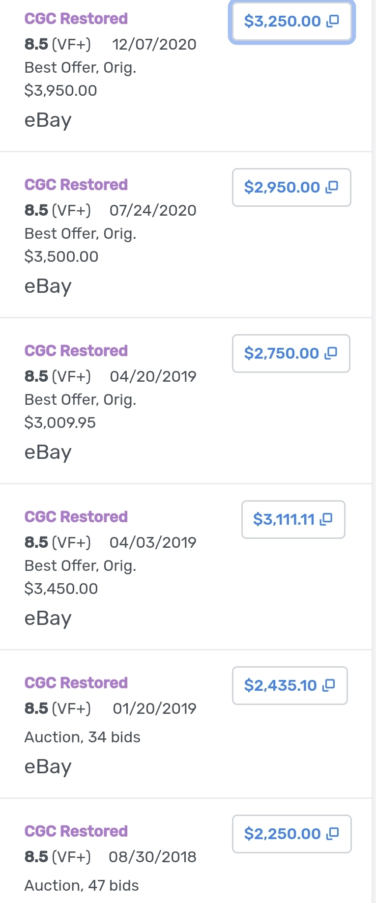
Task: Open external link icon beside $2,950.00
Action: click(x=332, y=187)
